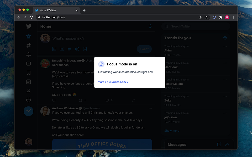
Task: Click Show more under trends
Action: click(172, 131)
